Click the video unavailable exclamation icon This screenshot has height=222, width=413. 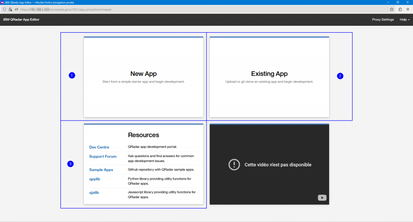coord(234,165)
